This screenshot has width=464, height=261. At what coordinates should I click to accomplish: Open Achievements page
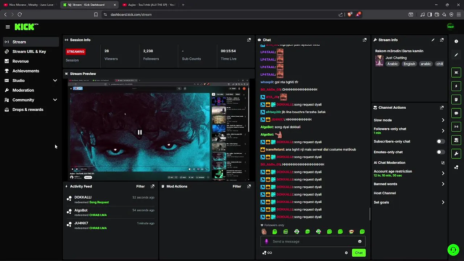[x=30, y=71]
